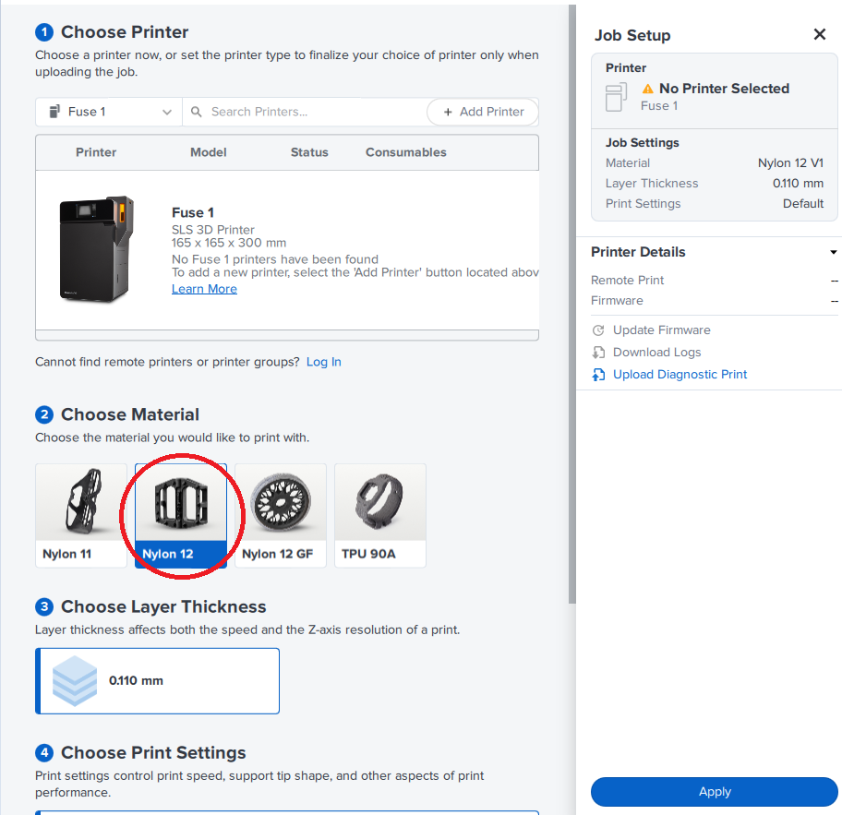
Task: Close the Job Setup panel
Action: pyautogui.click(x=819, y=35)
